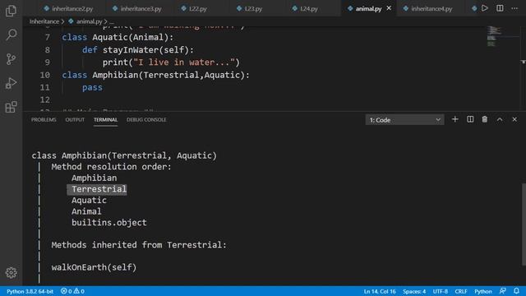
Task: Click the terminal vertical scrollbar
Action: point(524,224)
